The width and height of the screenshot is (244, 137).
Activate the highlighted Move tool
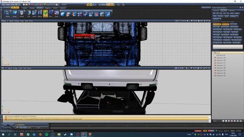click(x=45, y=14)
